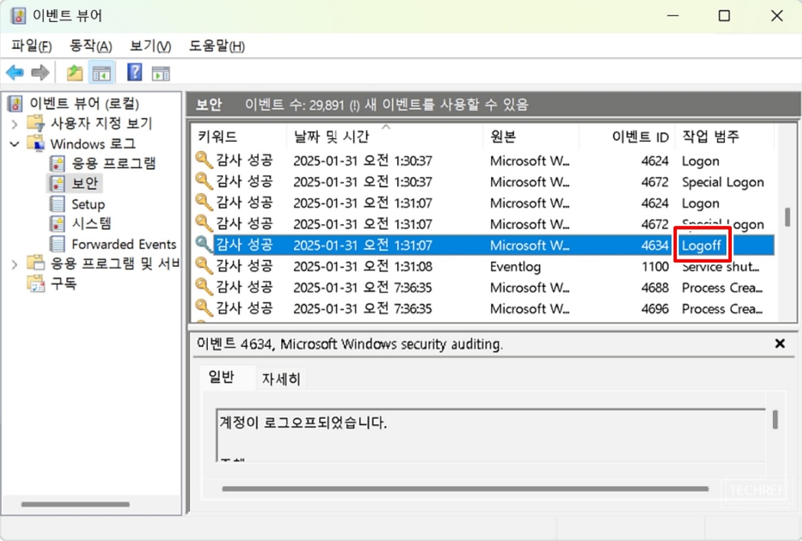Click the key icon of Eventlog 1100 row
This screenshot has height=541, width=802.
(x=204, y=266)
